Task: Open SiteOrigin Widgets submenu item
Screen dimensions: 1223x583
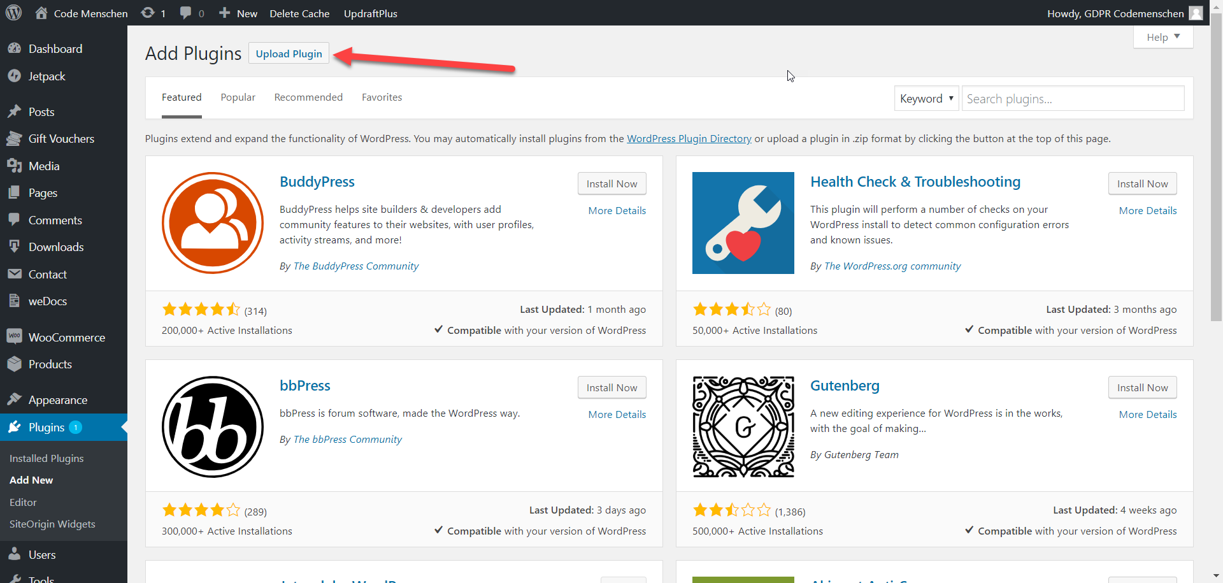Action: coord(52,524)
